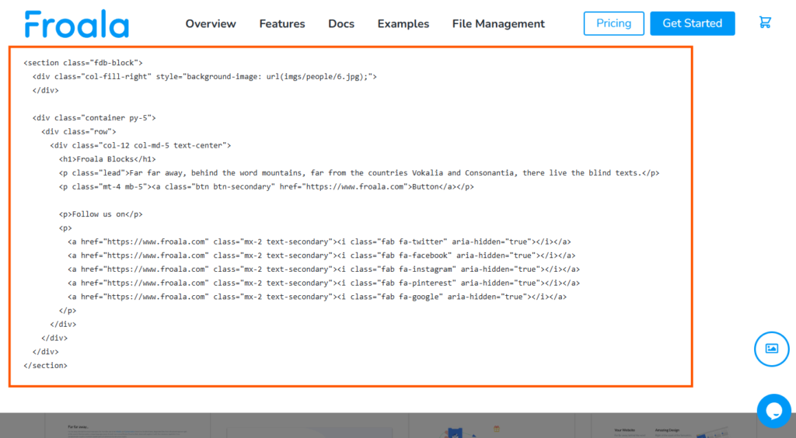This screenshot has width=796, height=438.
Task: Open File Management in the navigation
Action: click(x=498, y=24)
